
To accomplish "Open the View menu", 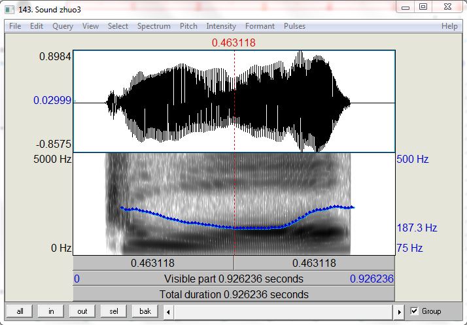I will 90,26.
